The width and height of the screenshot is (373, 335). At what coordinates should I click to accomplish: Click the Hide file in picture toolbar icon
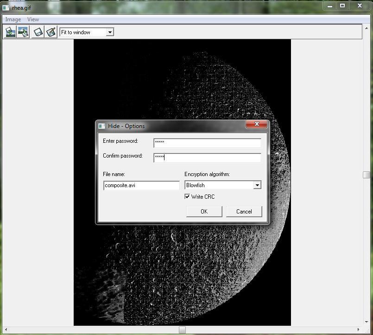10,32
